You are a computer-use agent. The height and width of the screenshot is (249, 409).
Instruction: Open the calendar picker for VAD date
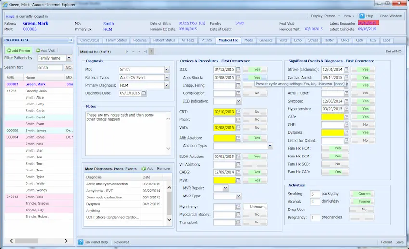tap(238, 127)
